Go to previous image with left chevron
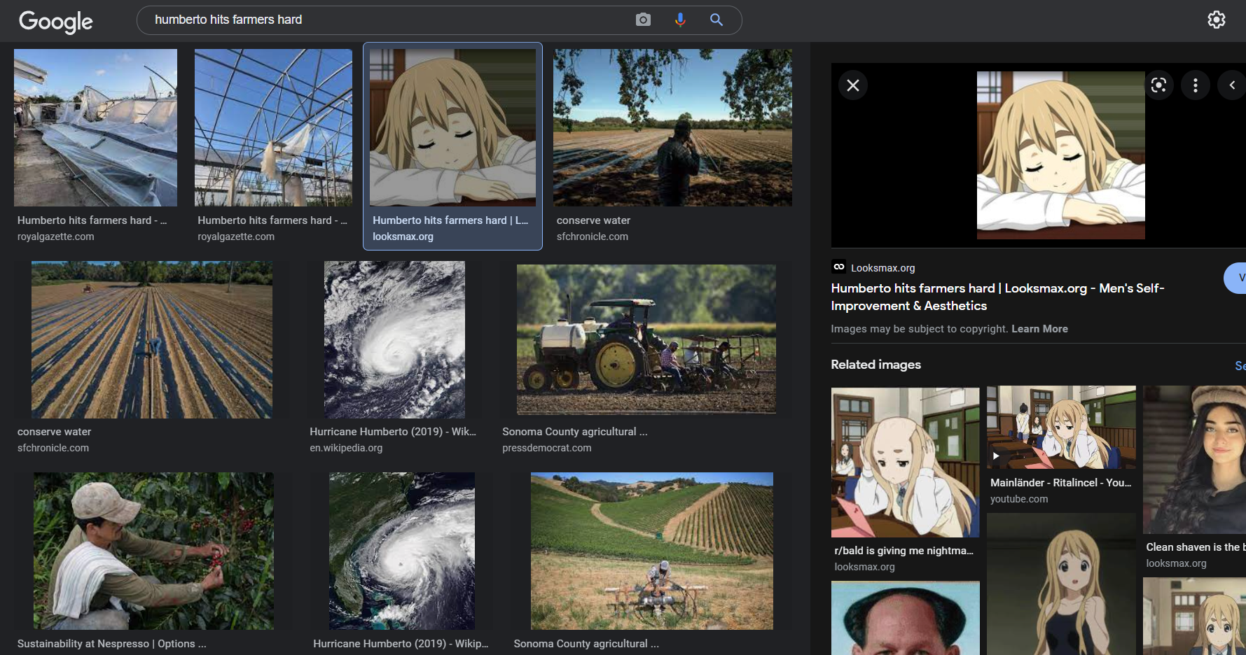This screenshot has width=1246, height=655. [1231, 85]
